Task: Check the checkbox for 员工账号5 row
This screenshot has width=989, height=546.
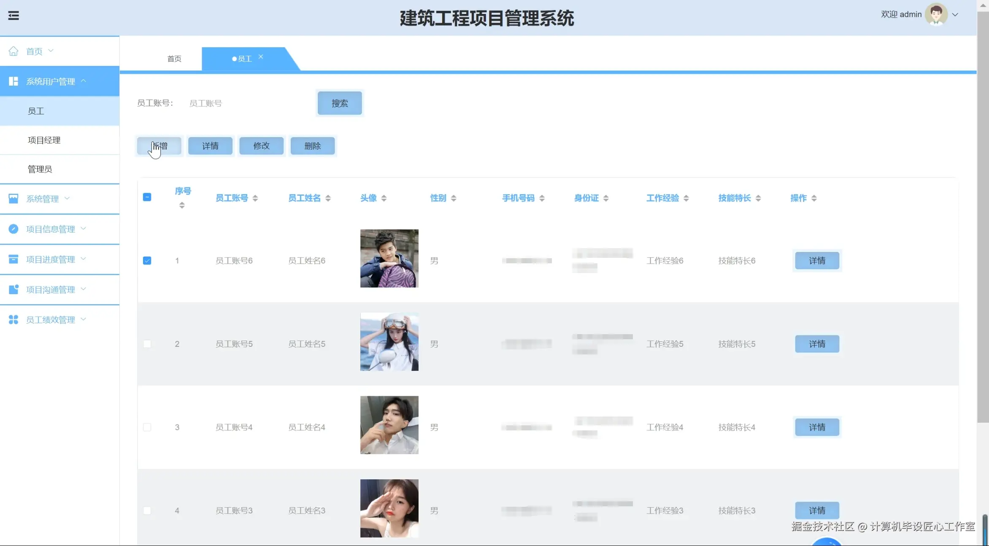Action: [147, 344]
